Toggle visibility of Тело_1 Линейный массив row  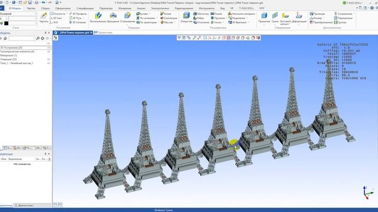pyautogui.click(x=48, y=63)
